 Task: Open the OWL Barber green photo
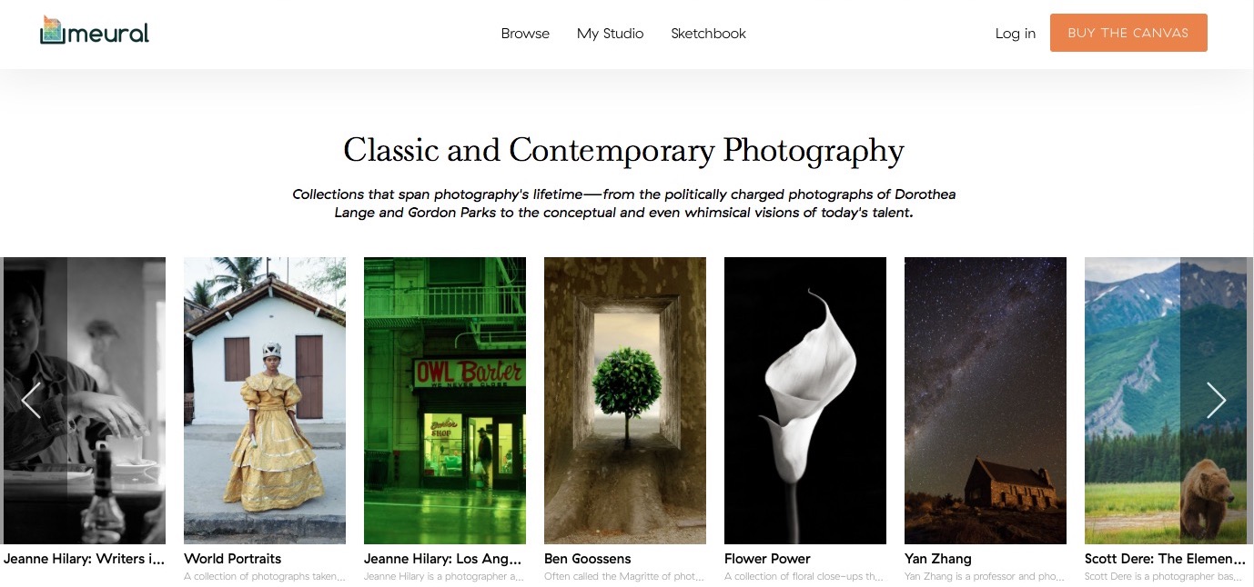tap(445, 401)
